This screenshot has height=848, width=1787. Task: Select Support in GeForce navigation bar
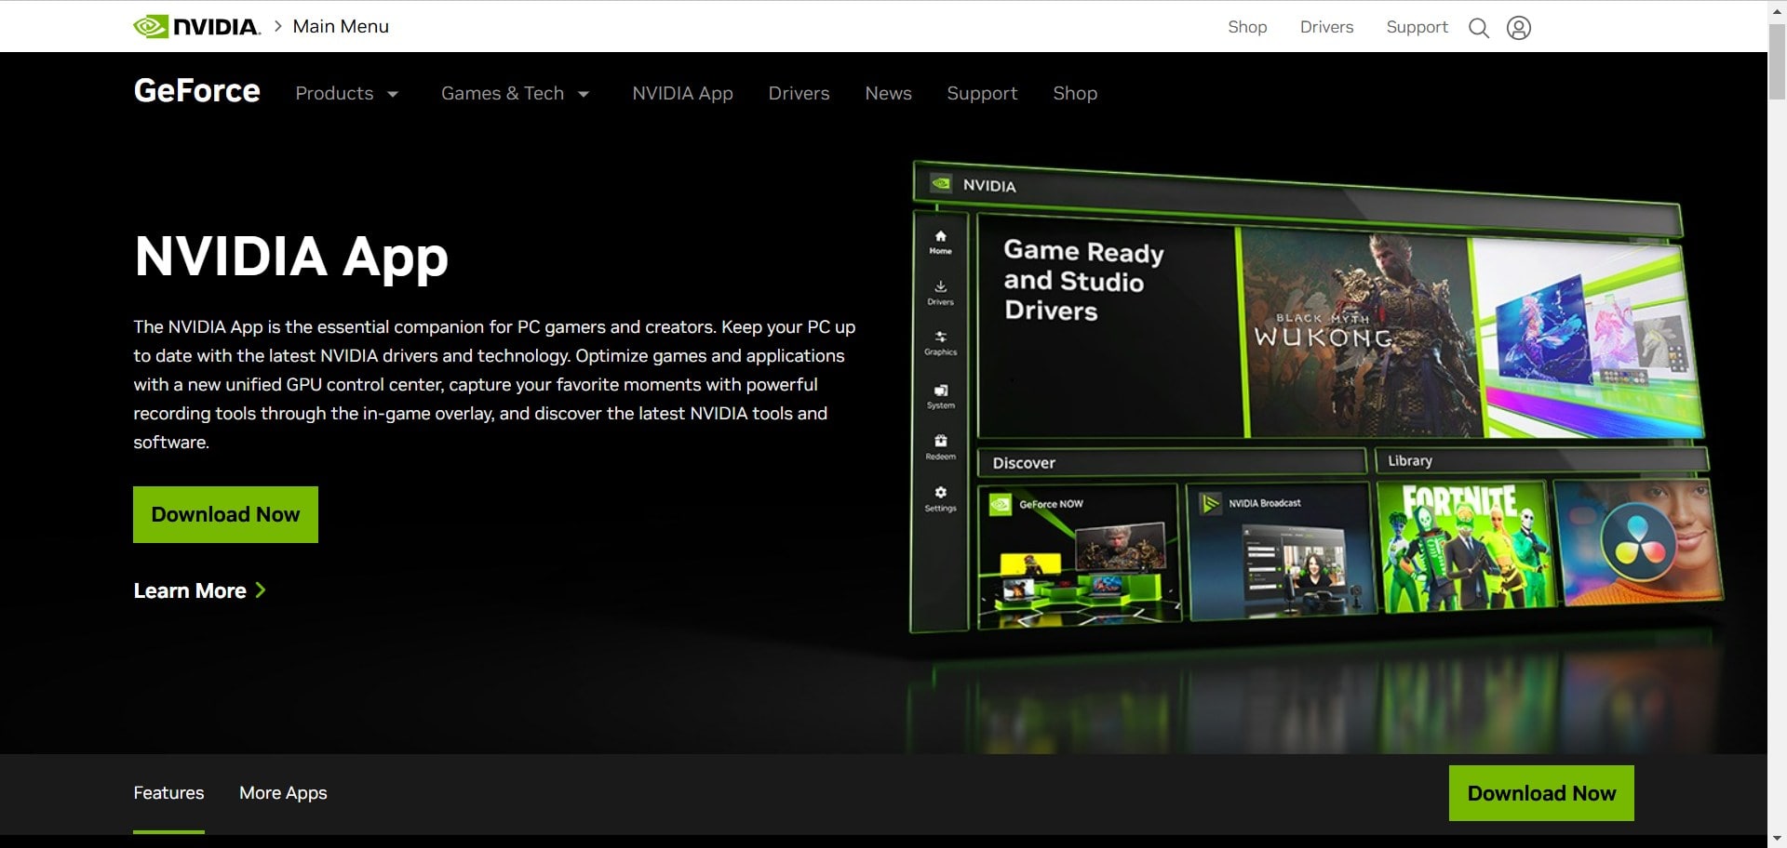coord(982,93)
